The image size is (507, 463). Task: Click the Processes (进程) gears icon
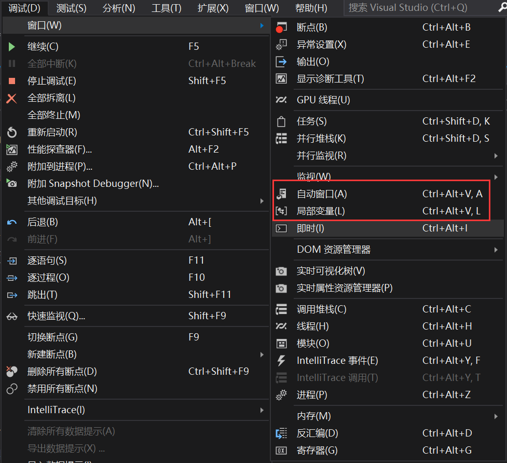[281, 395]
